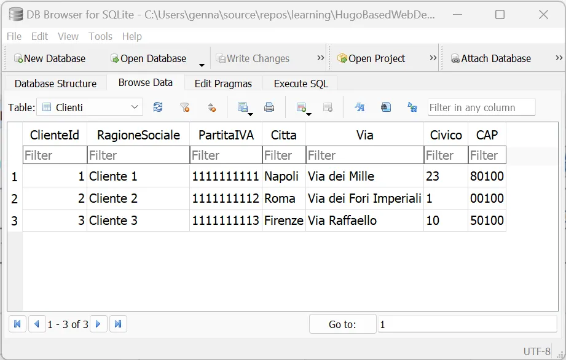Sort by the Via column header
Viewport: 566px width, 360px height.
click(364, 135)
